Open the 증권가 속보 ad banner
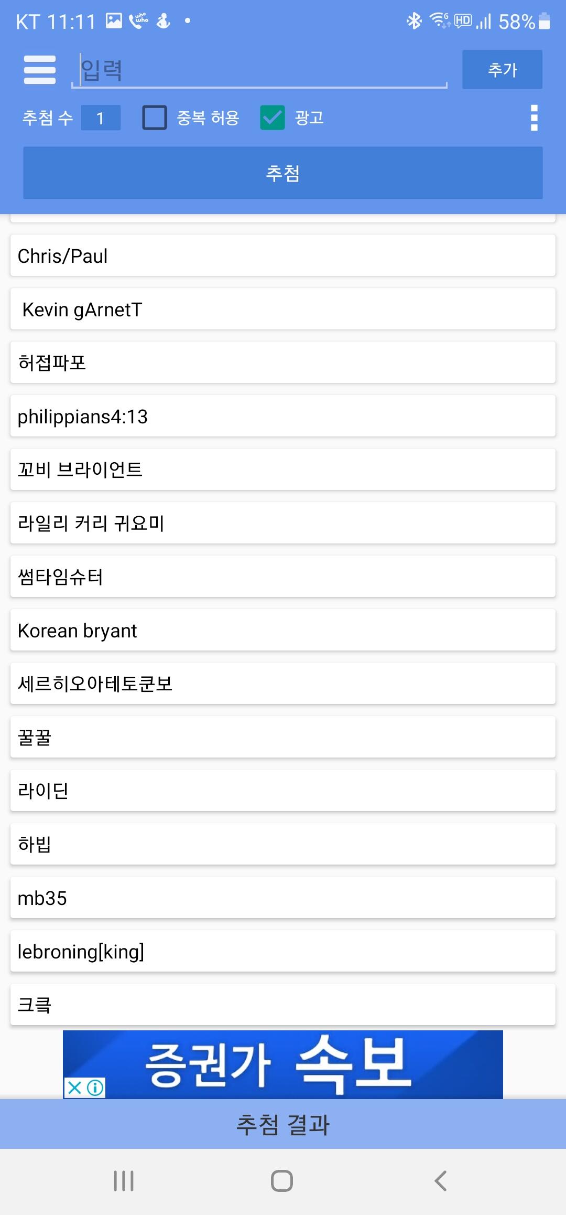Screen dimensions: 566x1215 tap(283, 1064)
